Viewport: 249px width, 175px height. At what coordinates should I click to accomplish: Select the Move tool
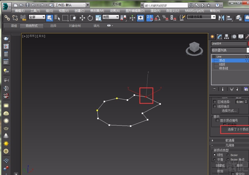pos(82,18)
